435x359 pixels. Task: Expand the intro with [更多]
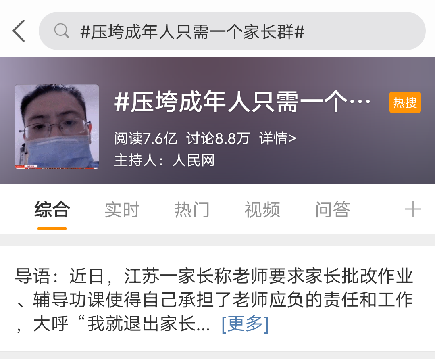click(245, 324)
